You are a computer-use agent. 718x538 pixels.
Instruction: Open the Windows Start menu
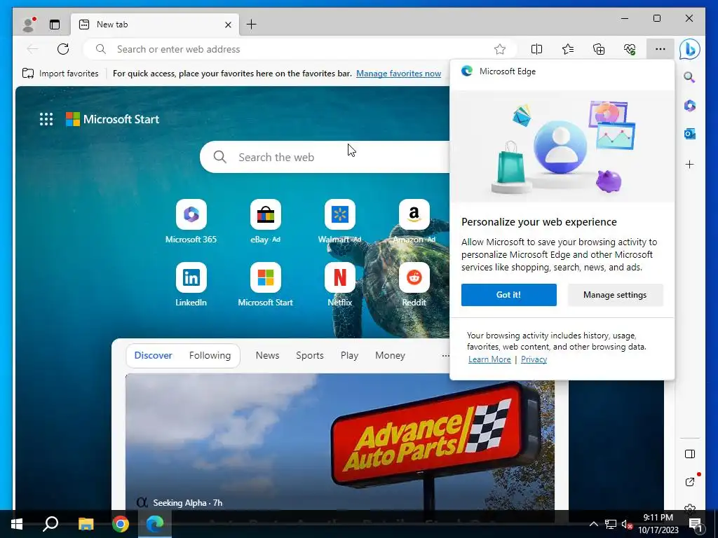tap(17, 524)
